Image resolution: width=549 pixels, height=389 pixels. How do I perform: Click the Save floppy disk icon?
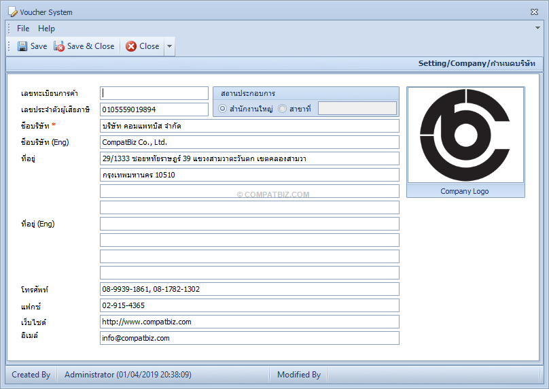(x=22, y=46)
